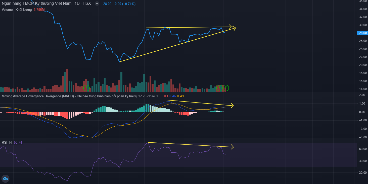This screenshot has width=368, height=184.
Task: Open the rightmost green F event marker
Action: click(225, 88)
